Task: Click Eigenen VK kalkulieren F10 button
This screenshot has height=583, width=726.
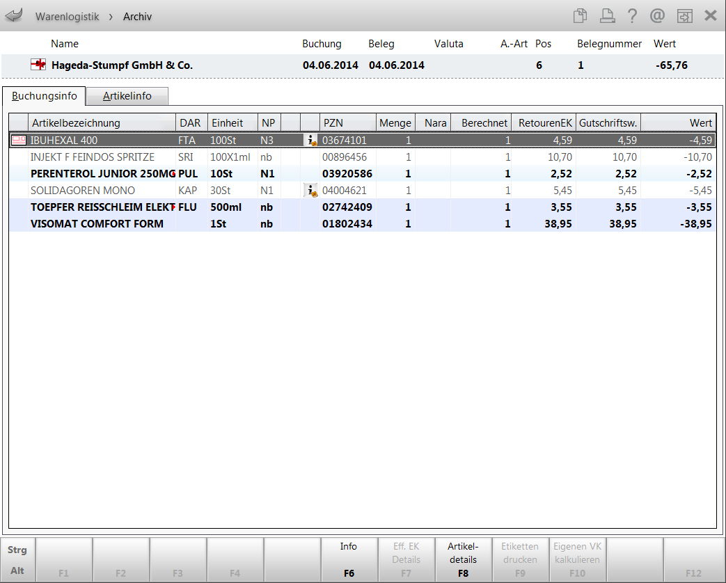Action: pyautogui.click(x=577, y=560)
